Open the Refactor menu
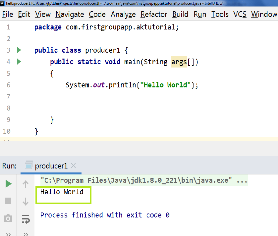The height and width of the screenshot is (236, 278). [154, 14]
